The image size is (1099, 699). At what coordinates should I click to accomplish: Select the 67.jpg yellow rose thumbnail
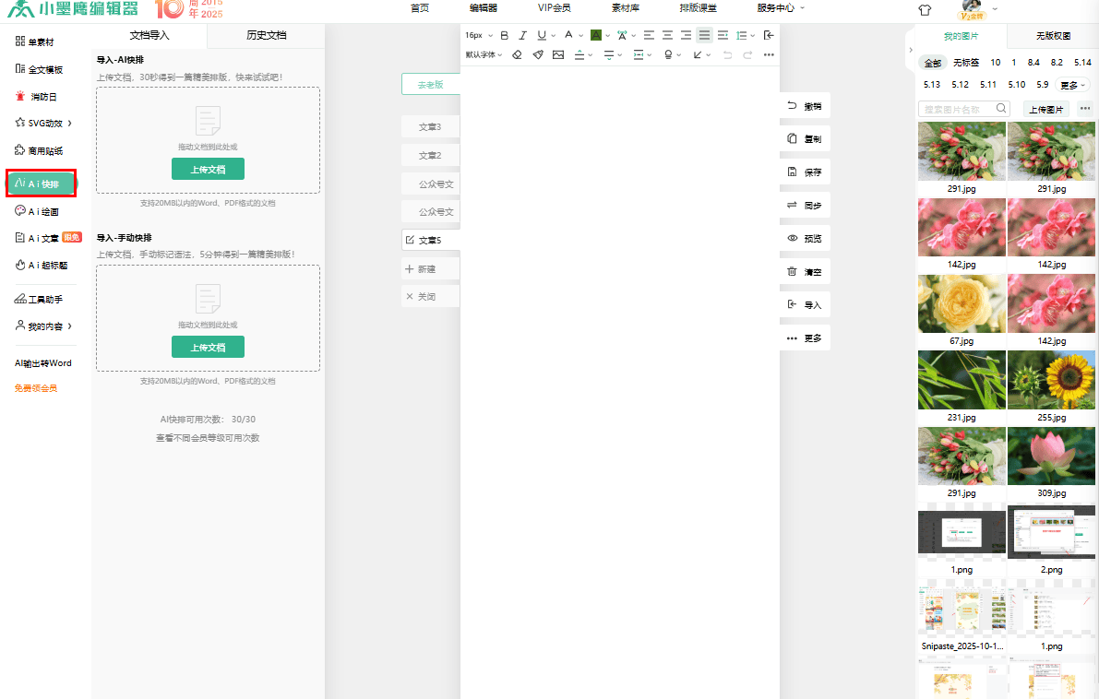(962, 303)
